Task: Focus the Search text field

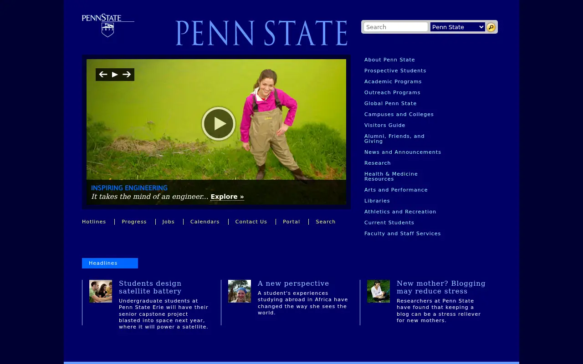Action: [396, 27]
